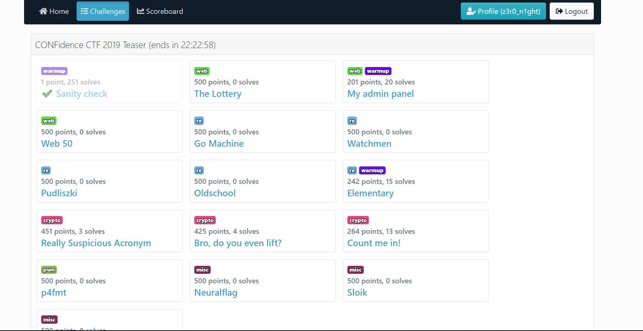
Task: Click the web tag on The Lottery
Action: (x=202, y=71)
